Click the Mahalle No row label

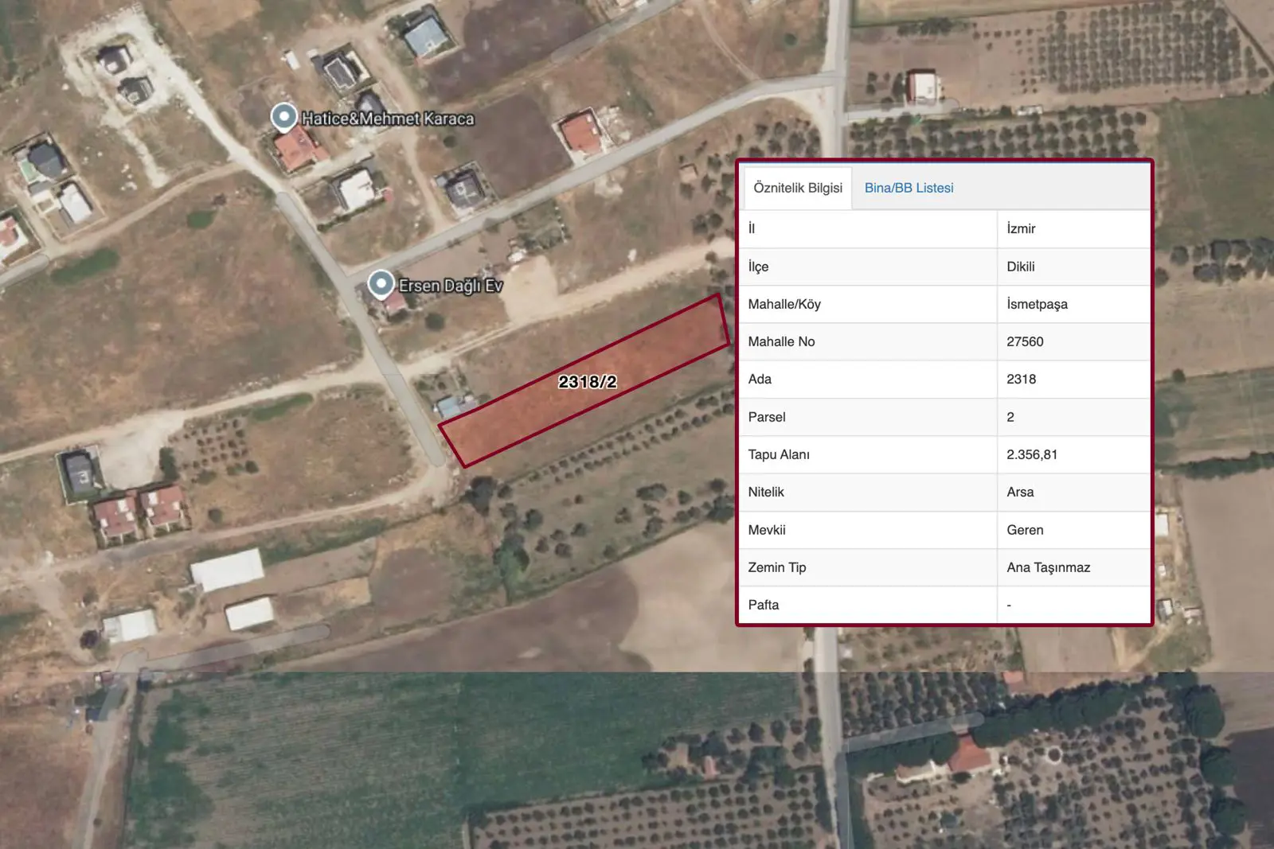pyautogui.click(x=781, y=341)
